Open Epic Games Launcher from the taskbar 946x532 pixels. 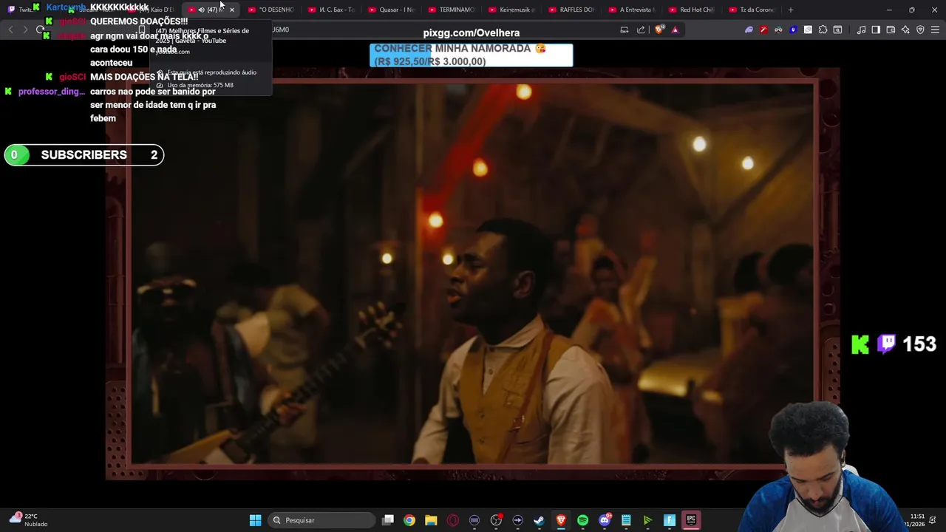pyautogui.click(x=691, y=520)
